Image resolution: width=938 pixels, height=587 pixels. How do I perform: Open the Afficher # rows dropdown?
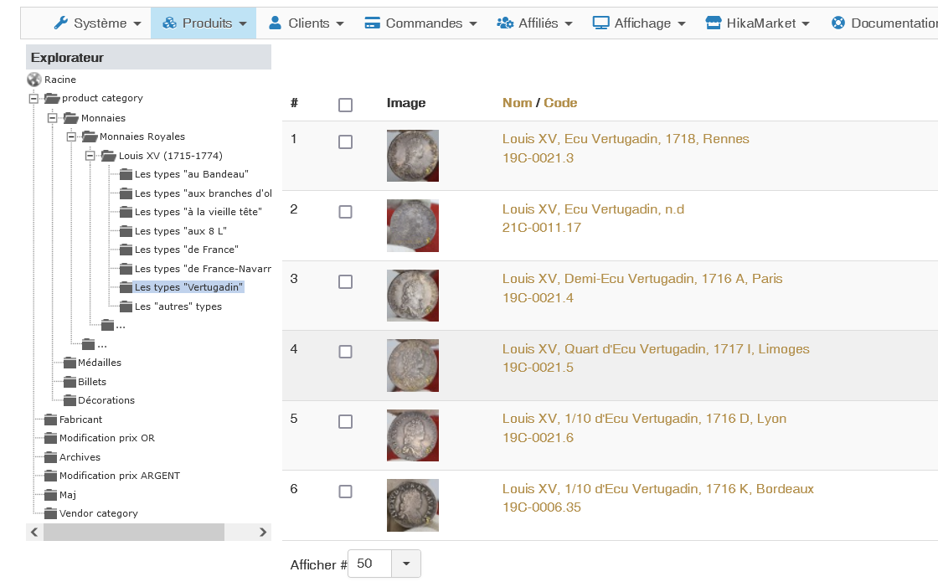click(x=406, y=564)
